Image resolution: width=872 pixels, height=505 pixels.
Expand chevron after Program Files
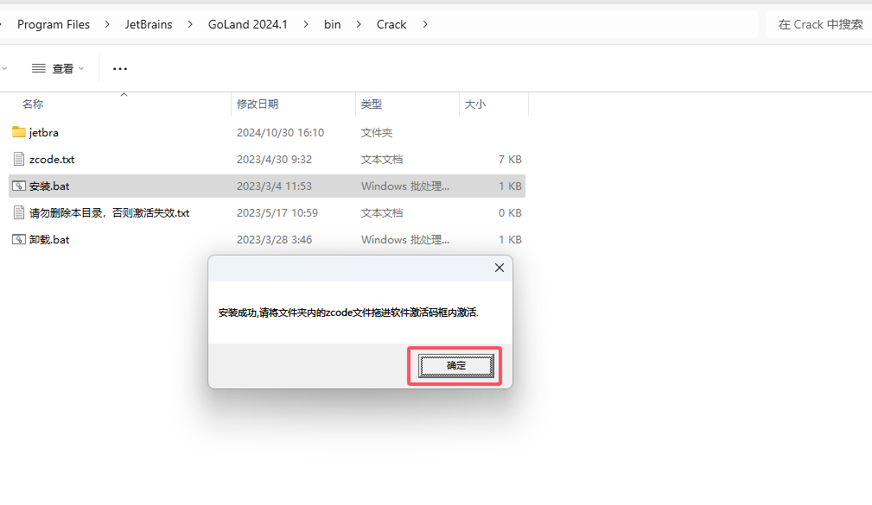[107, 24]
